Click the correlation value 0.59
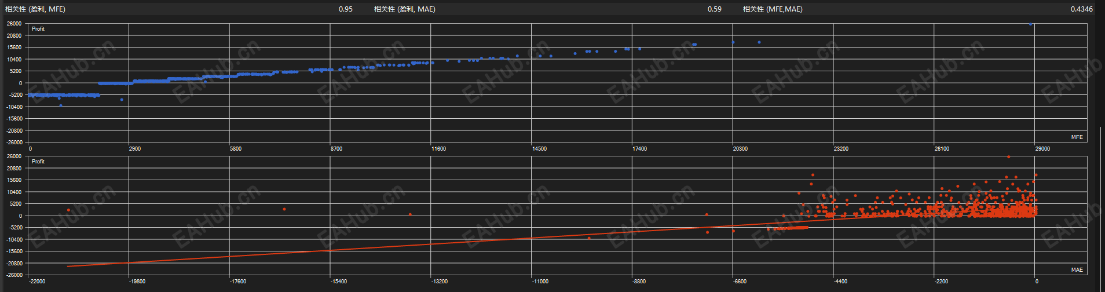The height and width of the screenshot is (292, 1105). [715, 9]
